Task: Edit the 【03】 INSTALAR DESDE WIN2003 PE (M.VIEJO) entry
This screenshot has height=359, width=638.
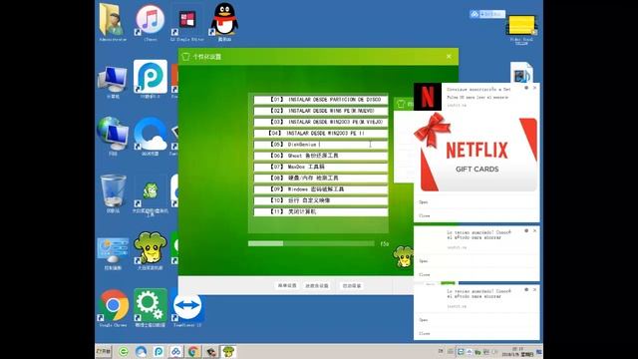Action: [x=321, y=122]
